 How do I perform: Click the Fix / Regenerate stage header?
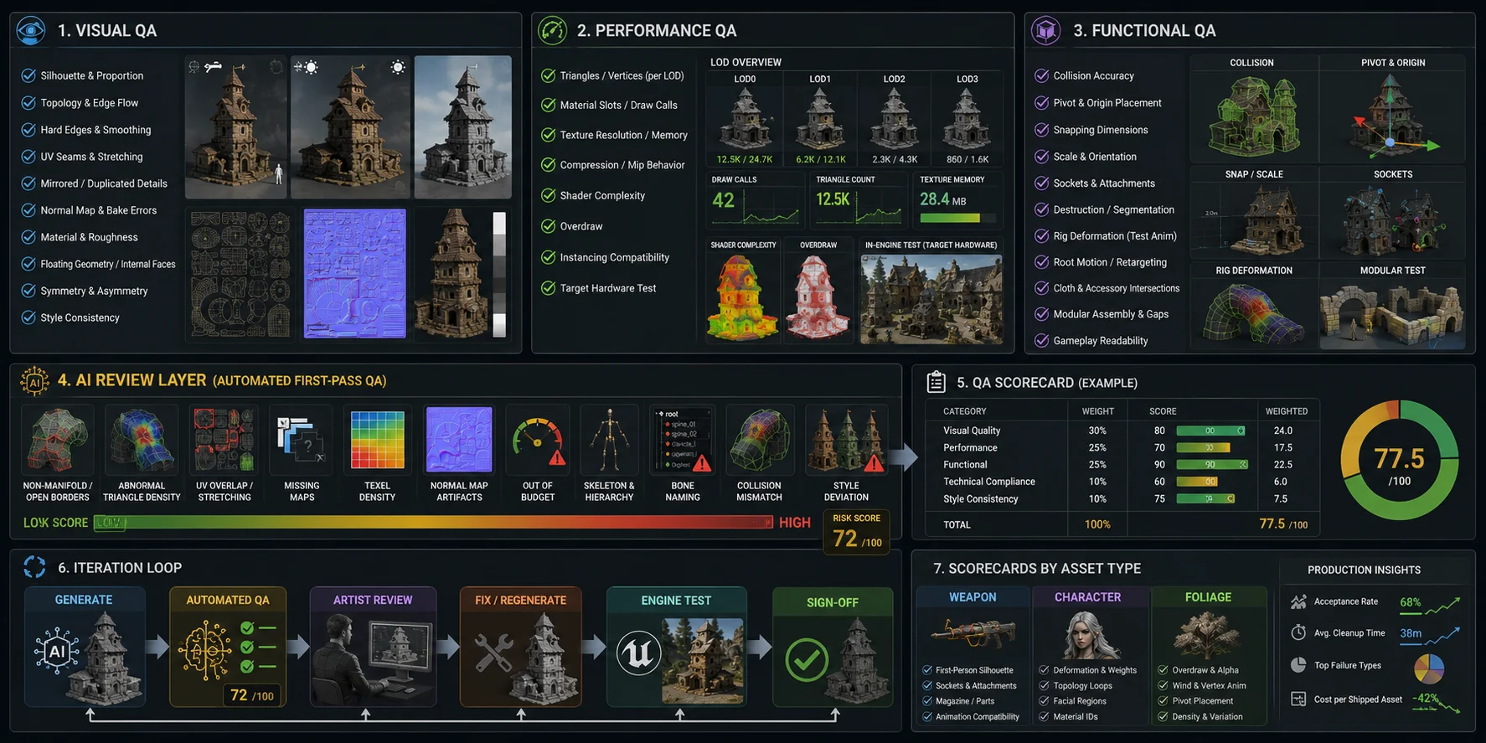[x=520, y=601]
